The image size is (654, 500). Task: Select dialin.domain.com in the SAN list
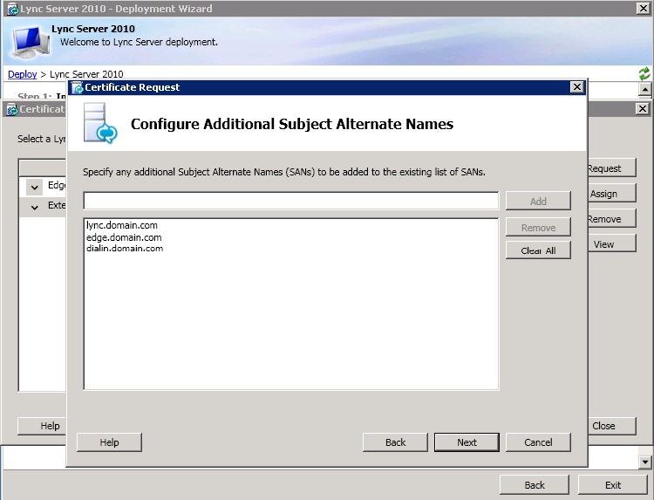[x=125, y=249]
